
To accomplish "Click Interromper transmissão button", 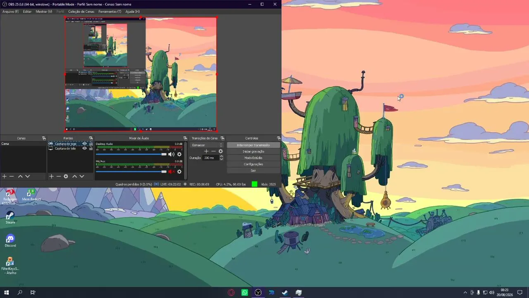I will (253, 145).
